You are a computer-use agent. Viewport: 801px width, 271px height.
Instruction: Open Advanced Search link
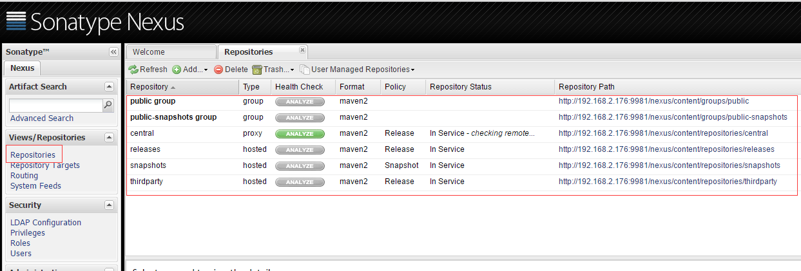click(42, 118)
